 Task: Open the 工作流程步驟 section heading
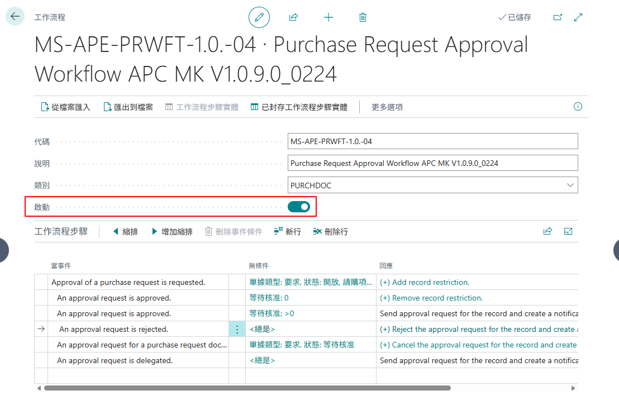coord(61,231)
